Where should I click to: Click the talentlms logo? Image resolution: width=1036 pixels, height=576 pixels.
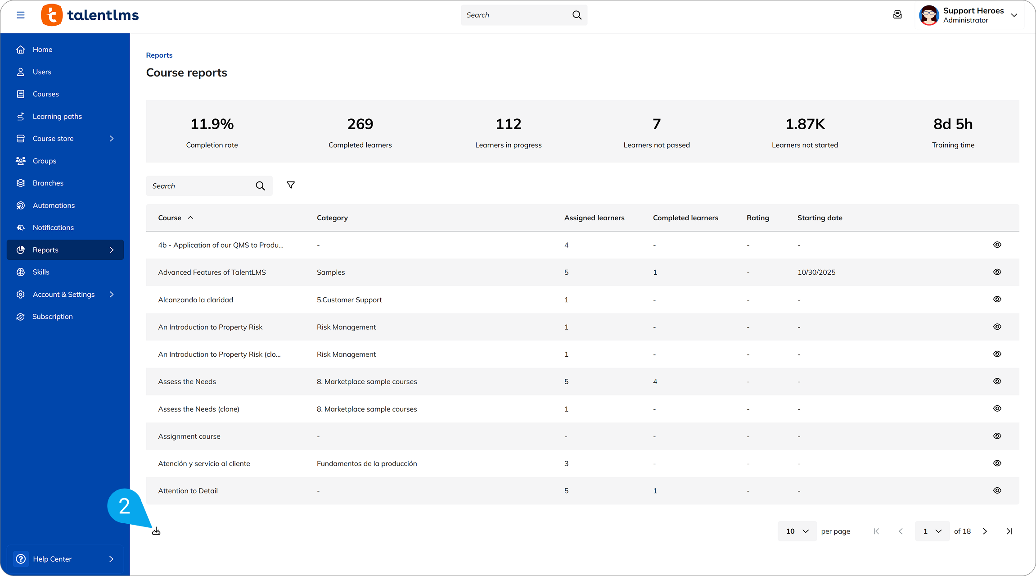(x=90, y=15)
